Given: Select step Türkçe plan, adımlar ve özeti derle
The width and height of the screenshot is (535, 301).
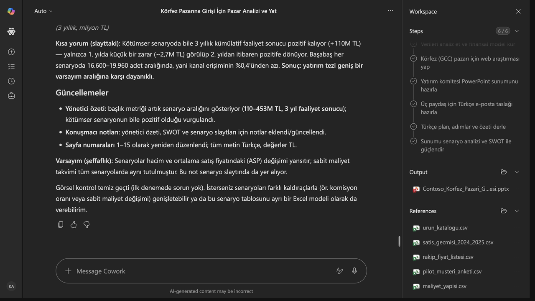Looking at the screenshot, I should (x=463, y=127).
